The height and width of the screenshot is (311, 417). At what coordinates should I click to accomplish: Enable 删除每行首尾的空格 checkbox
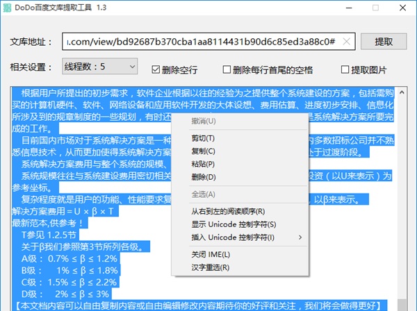tap(227, 69)
